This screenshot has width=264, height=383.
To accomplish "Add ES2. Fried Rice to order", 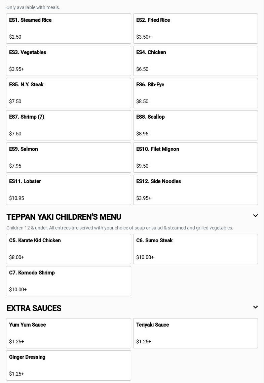I will (x=195, y=29).
